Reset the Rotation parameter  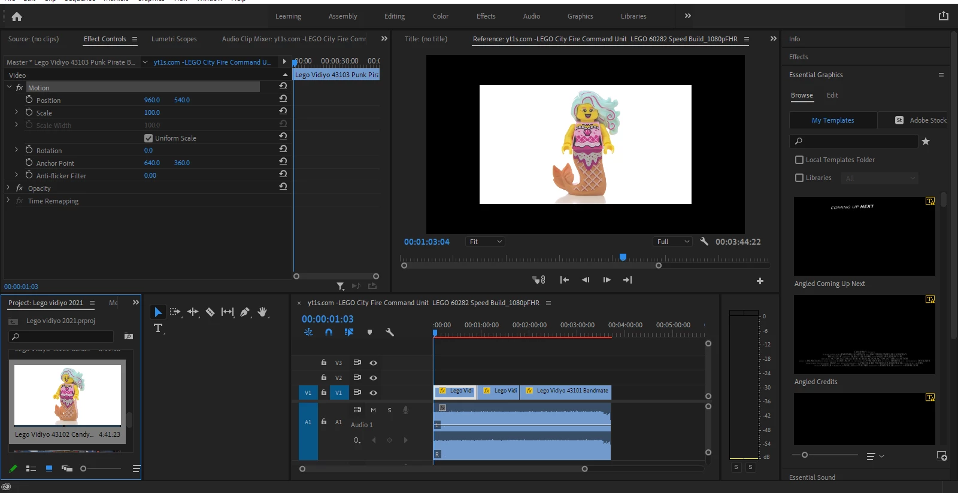point(283,149)
